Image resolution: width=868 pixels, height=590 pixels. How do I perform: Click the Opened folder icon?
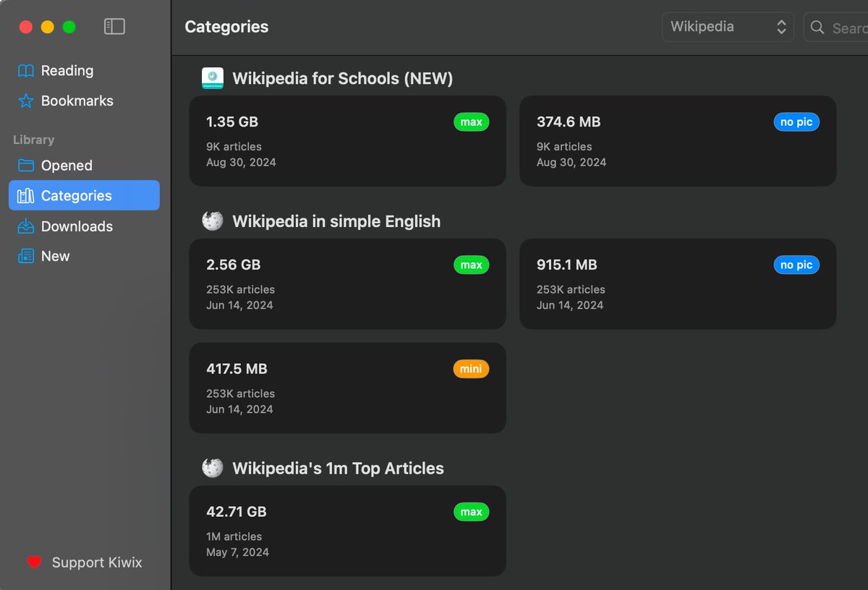pyautogui.click(x=26, y=166)
